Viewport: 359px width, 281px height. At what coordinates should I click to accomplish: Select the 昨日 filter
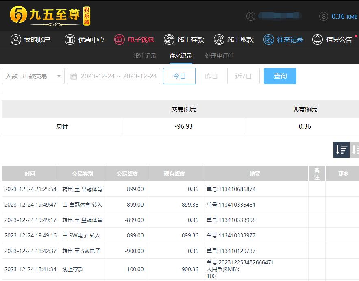click(211, 76)
